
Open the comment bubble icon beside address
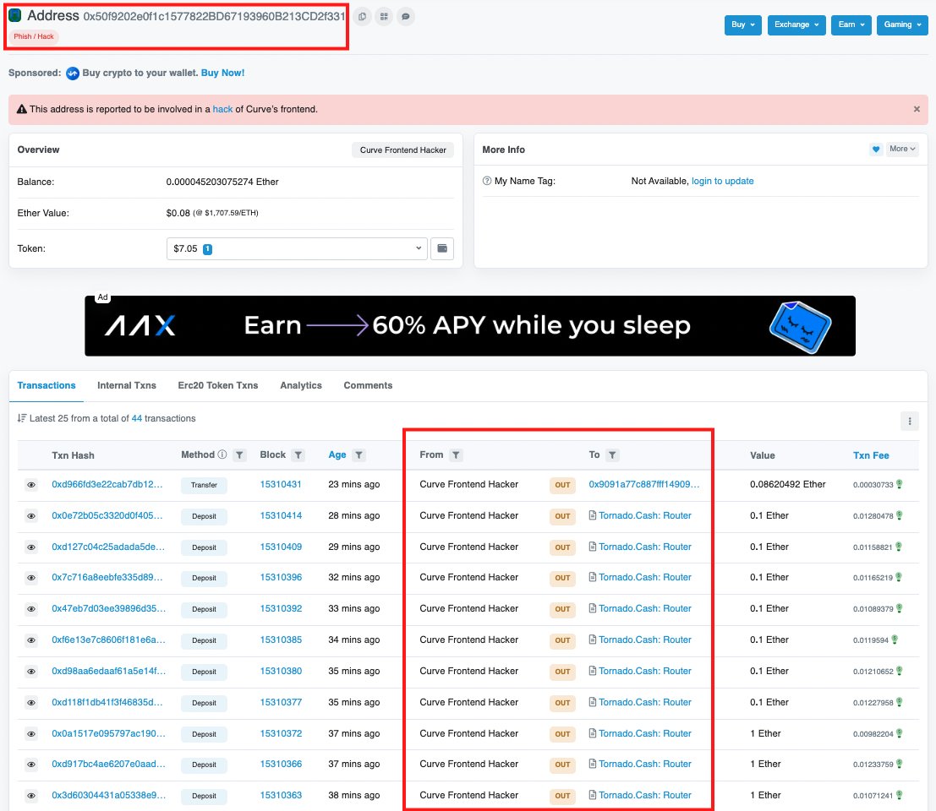point(405,17)
